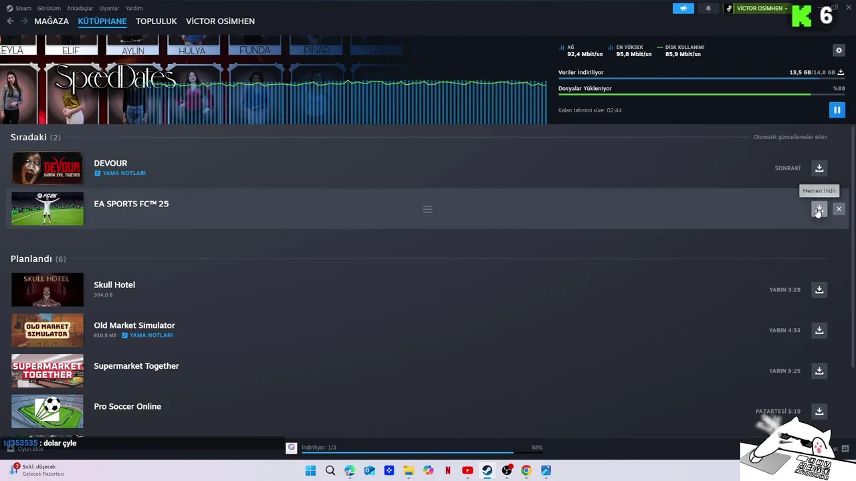The image size is (856, 481).
Task: Open Windows Start menu
Action: [310, 470]
